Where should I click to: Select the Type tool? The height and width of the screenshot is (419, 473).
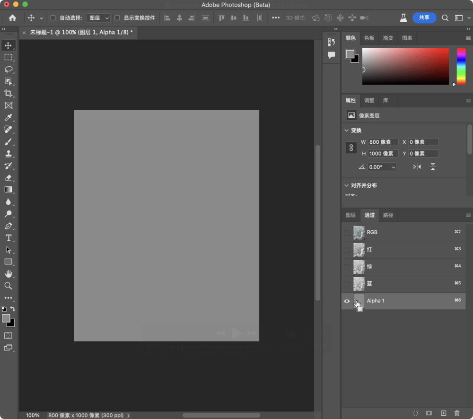click(x=9, y=238)
